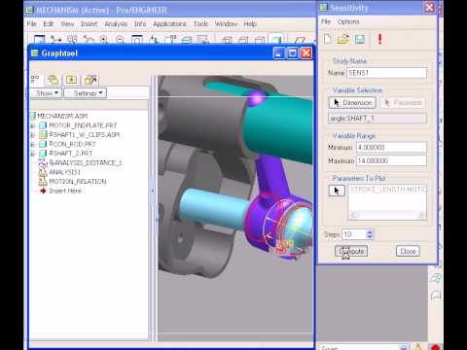The width and height of the screenshot is (467, 350).
Task: Select MOTOR_ENDPLATE.PRT in model tree
Action: pyautogui.click(x=83, y=125)
